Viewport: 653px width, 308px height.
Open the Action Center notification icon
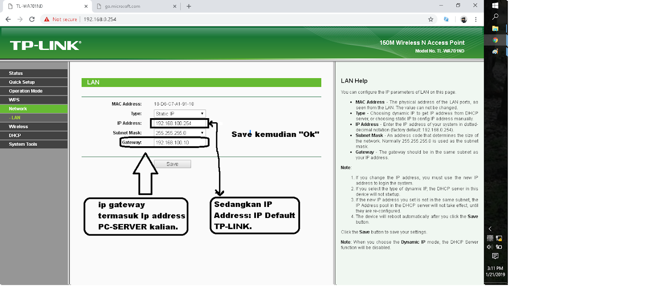click(495, 256)
